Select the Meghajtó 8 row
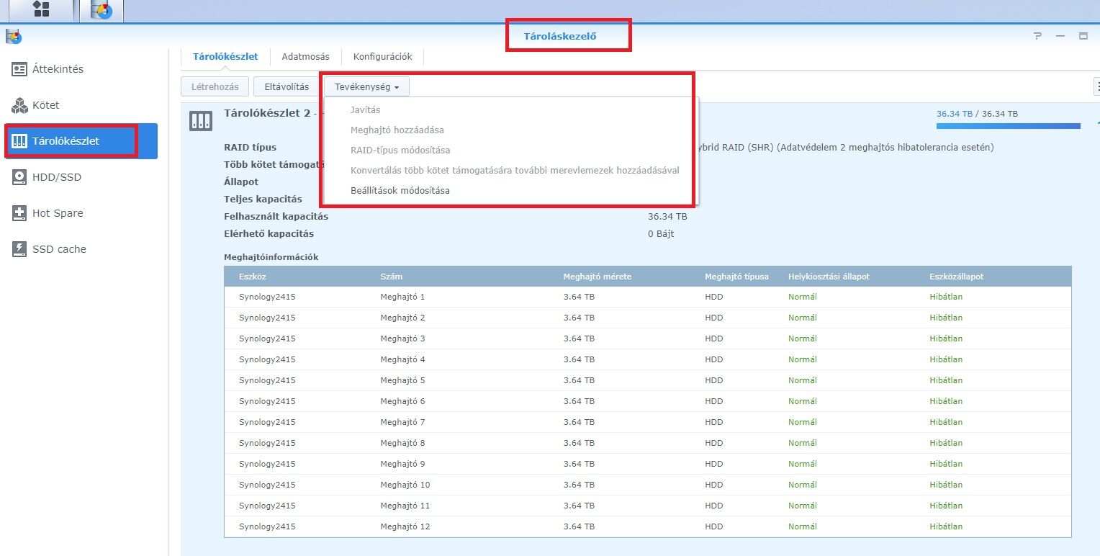This screenshot has height=556, width=1100. 648,443
